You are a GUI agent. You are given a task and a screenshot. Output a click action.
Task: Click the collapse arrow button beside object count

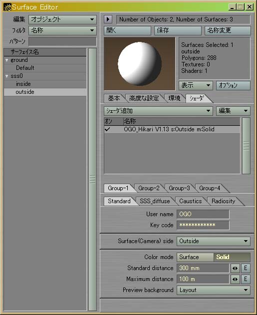(x=108, y=19)
